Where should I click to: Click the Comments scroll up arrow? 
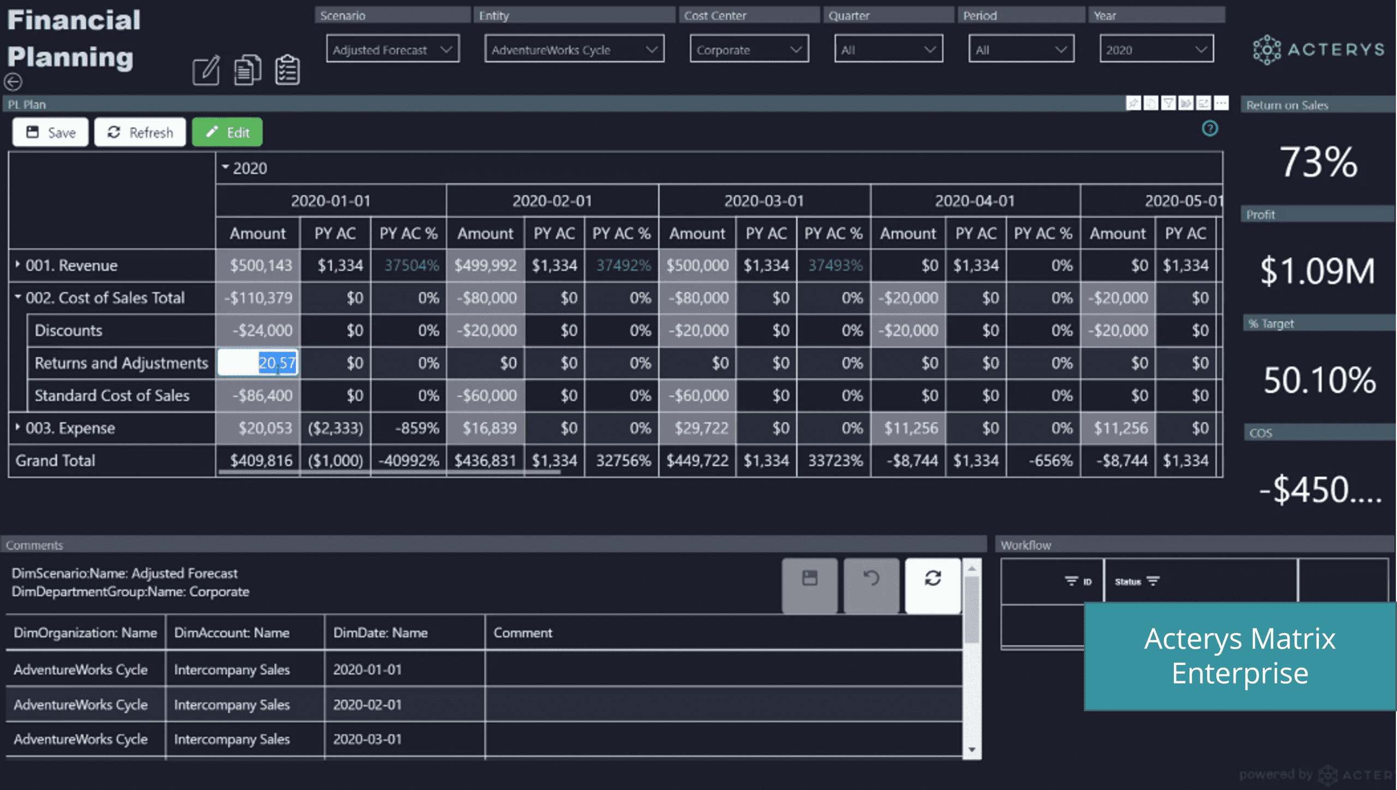coord(971,568)
